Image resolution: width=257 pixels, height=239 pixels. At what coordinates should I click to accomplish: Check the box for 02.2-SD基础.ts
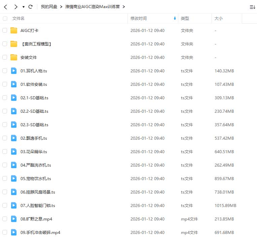(x=5, y=111)
